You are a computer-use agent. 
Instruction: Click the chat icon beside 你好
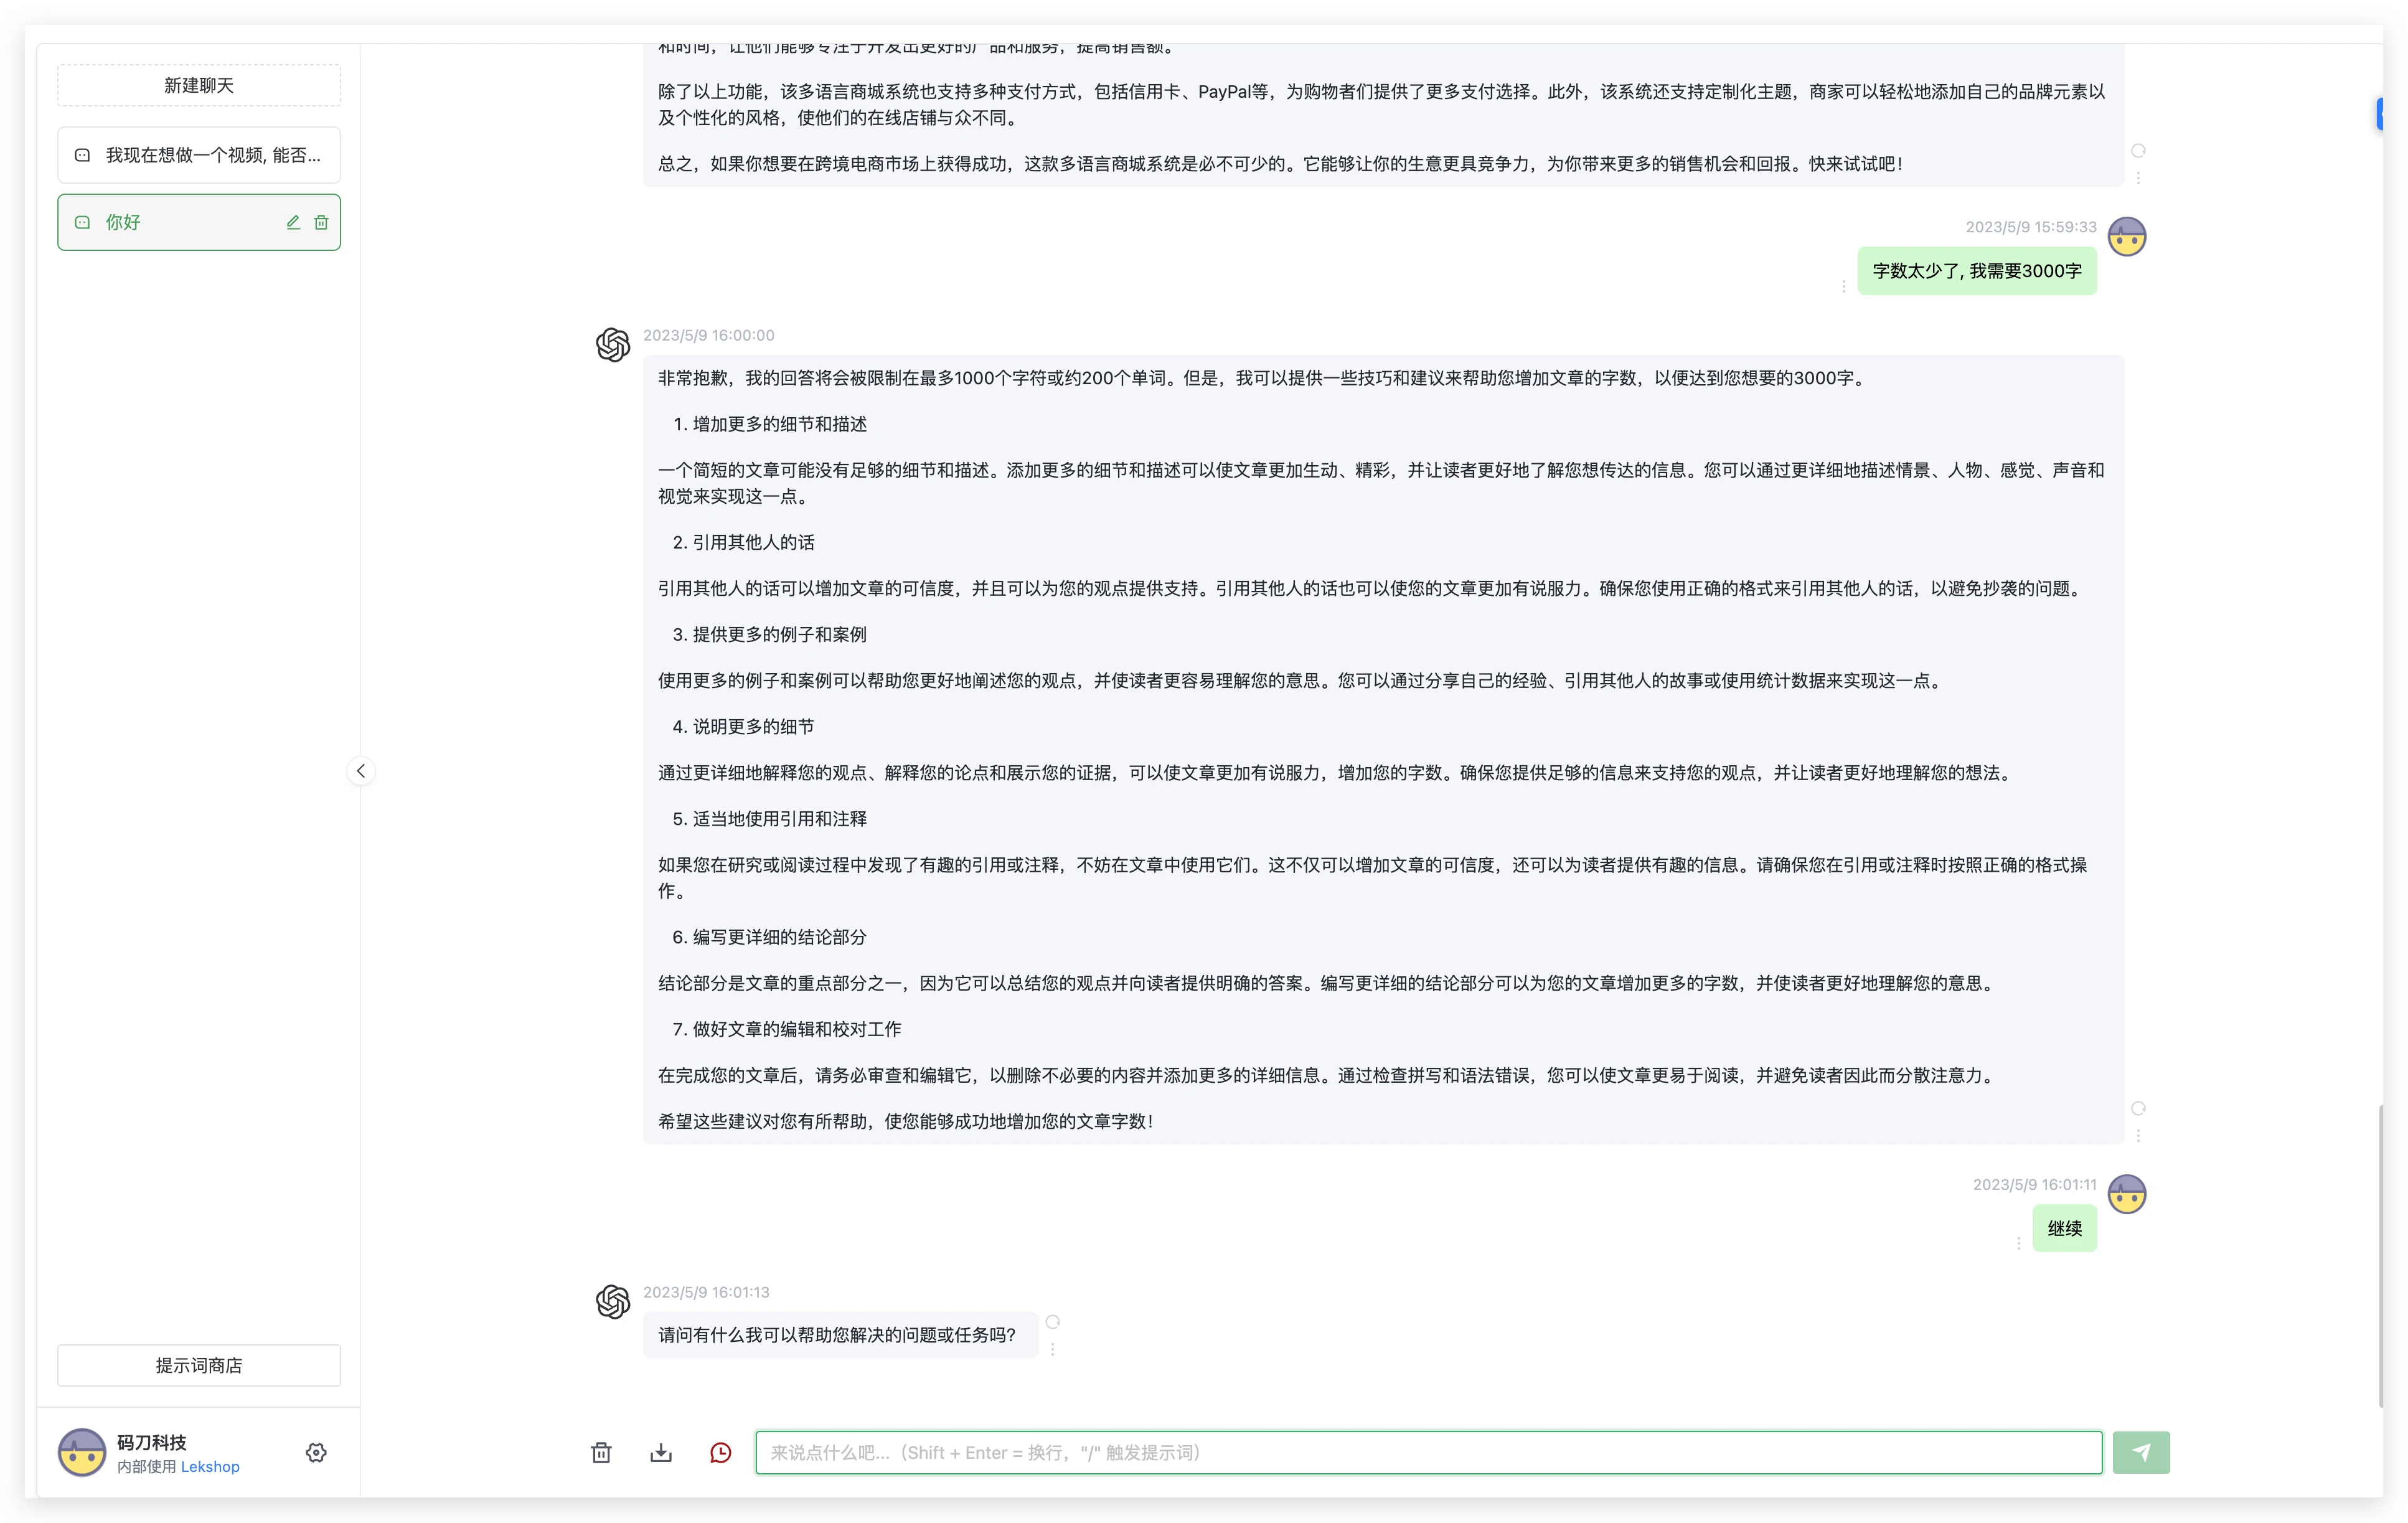pyautogui.click(x=83, y=222)
